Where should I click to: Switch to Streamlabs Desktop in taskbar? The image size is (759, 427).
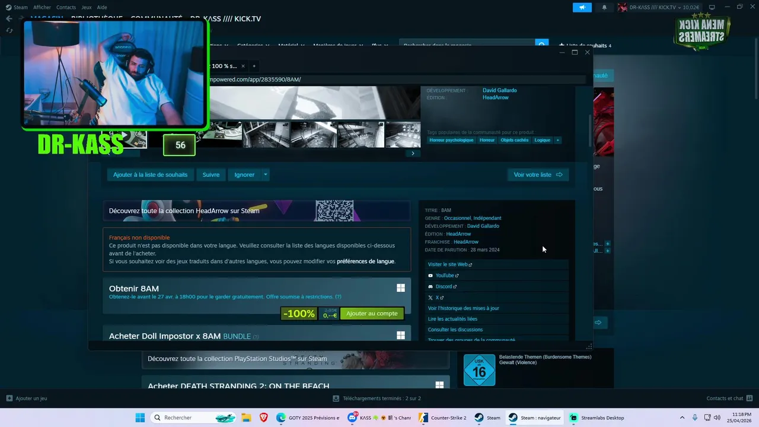tap(598, 418)
